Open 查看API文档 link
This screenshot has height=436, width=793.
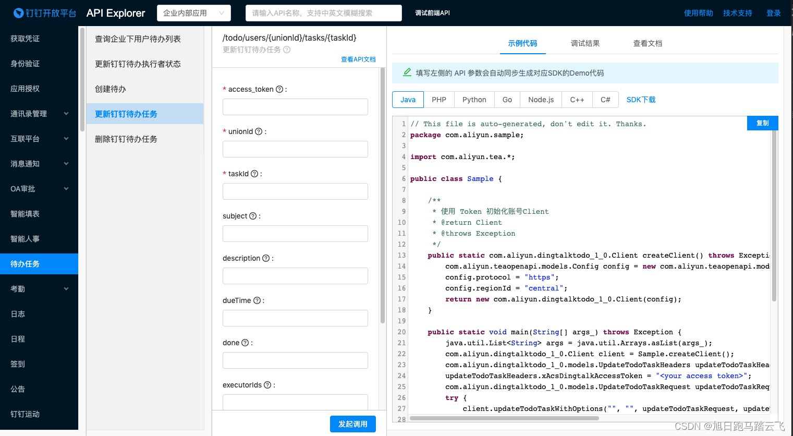[358, 59]
